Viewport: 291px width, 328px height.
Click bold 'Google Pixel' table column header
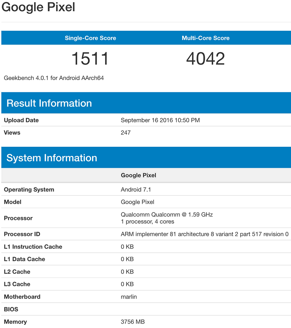click(139, 175)
